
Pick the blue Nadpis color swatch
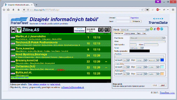[162, 60]
